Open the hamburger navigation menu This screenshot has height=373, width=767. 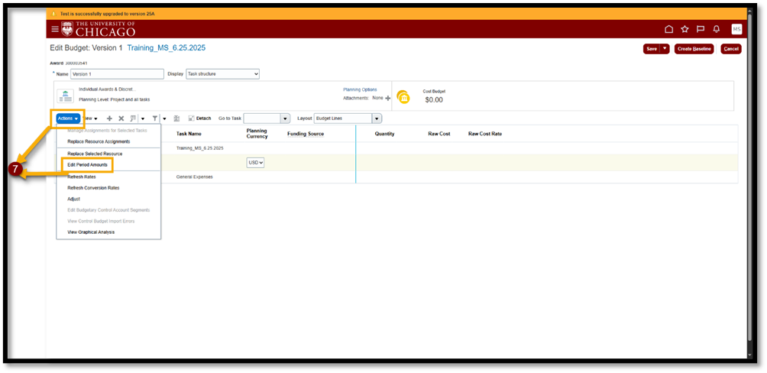tap(54, 29)
